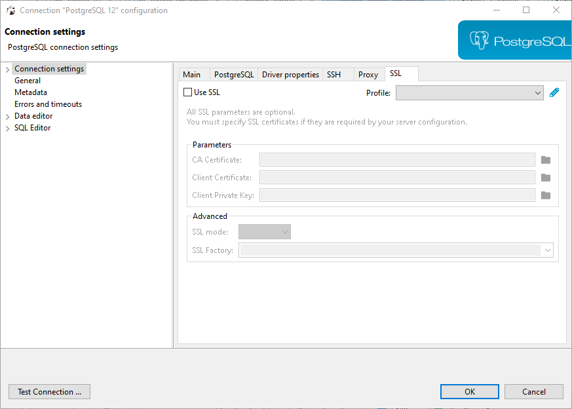Confirm with the OK button
572x409 pixels.
[x=470, y=391]
